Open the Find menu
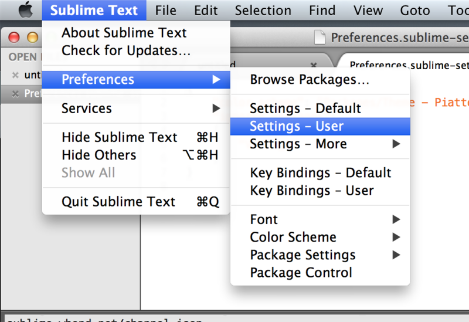Viewport: 469px width, 322px height. coord(322,11)
